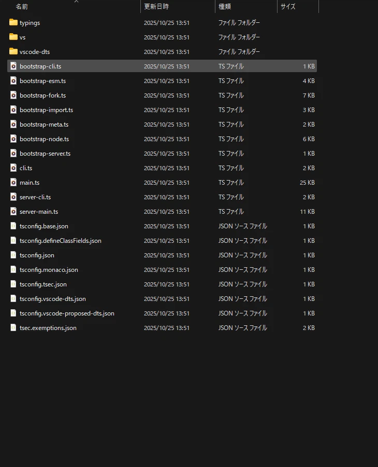Click the bootstrap-cli.ts file icon
This screenshot has height=467, width=378.
point(13,66)
